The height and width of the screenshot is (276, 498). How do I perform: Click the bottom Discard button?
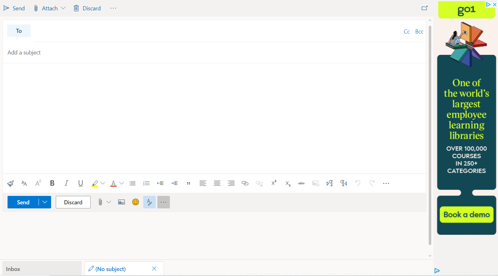[73, 202]
